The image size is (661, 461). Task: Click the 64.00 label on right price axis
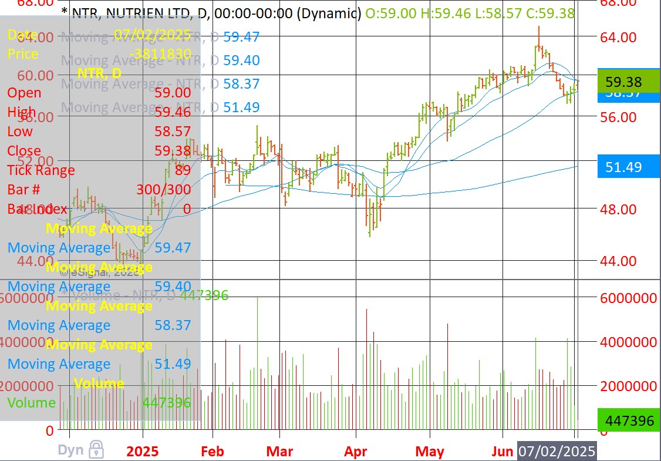(618, 37)
